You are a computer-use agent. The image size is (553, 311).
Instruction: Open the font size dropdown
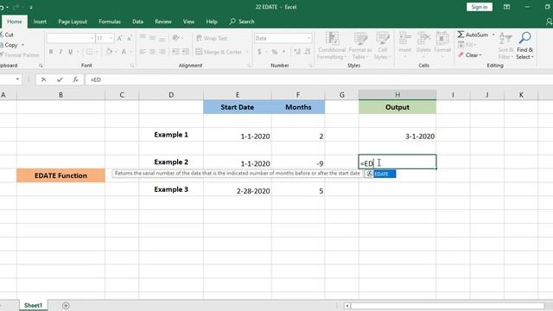tap(111, 38)
